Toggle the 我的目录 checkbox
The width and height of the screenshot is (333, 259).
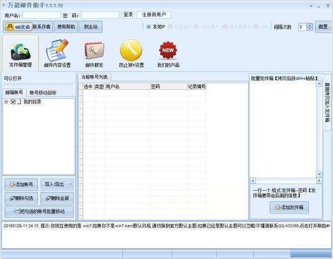click(13, 102)
